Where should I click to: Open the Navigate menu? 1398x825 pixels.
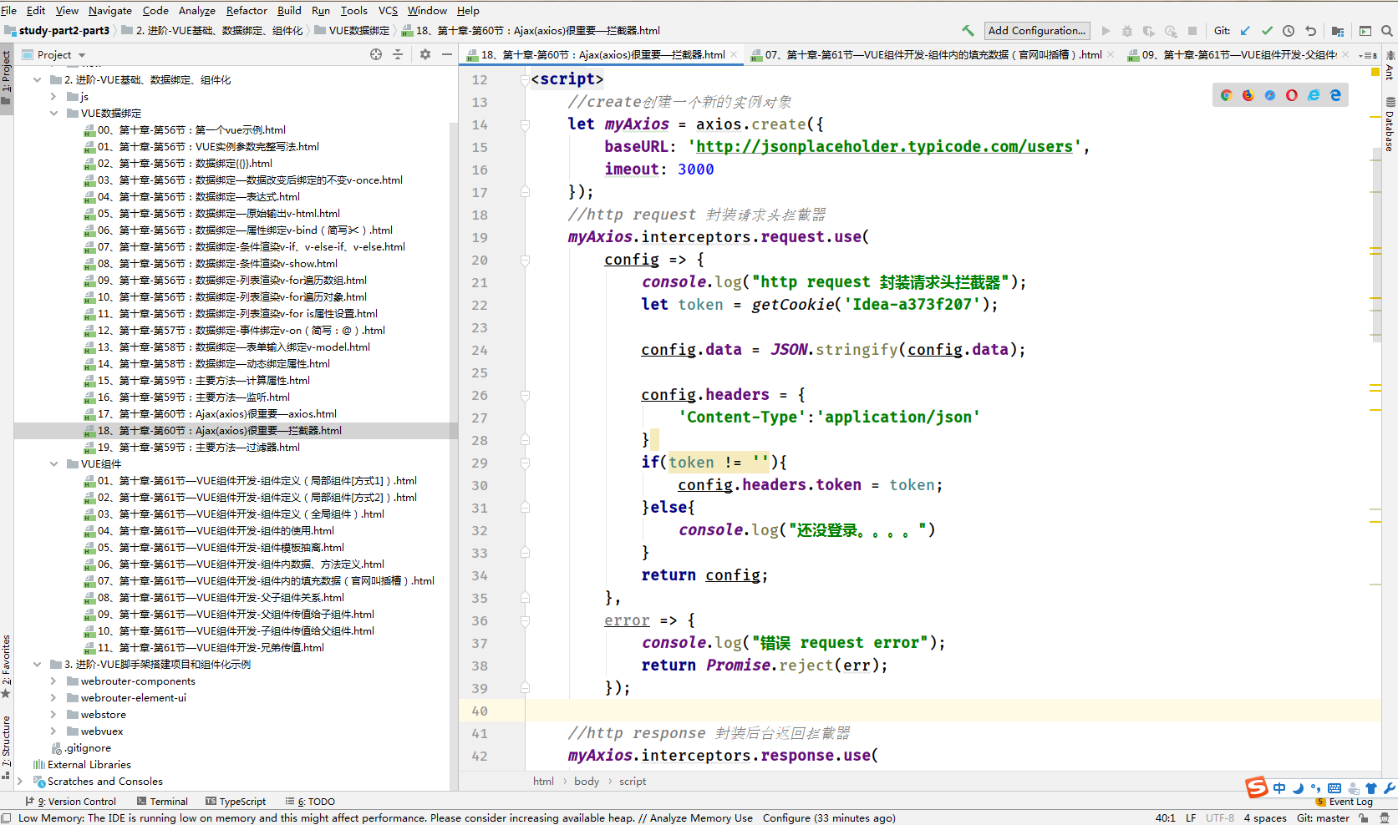click(x=110, y=10)
